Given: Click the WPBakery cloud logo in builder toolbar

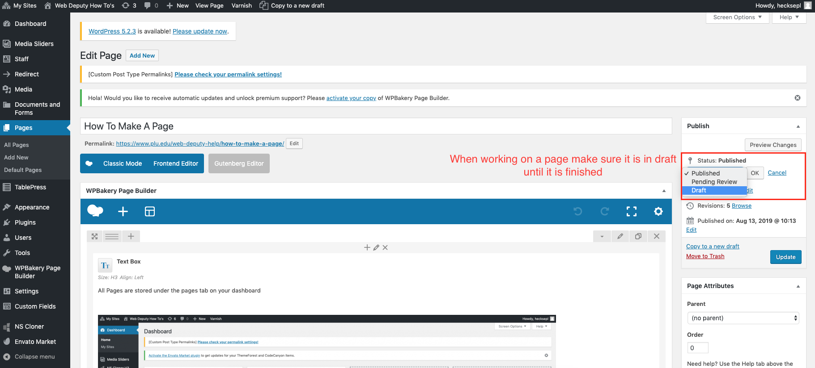Looking at the screenshot, I should [95, 211].
